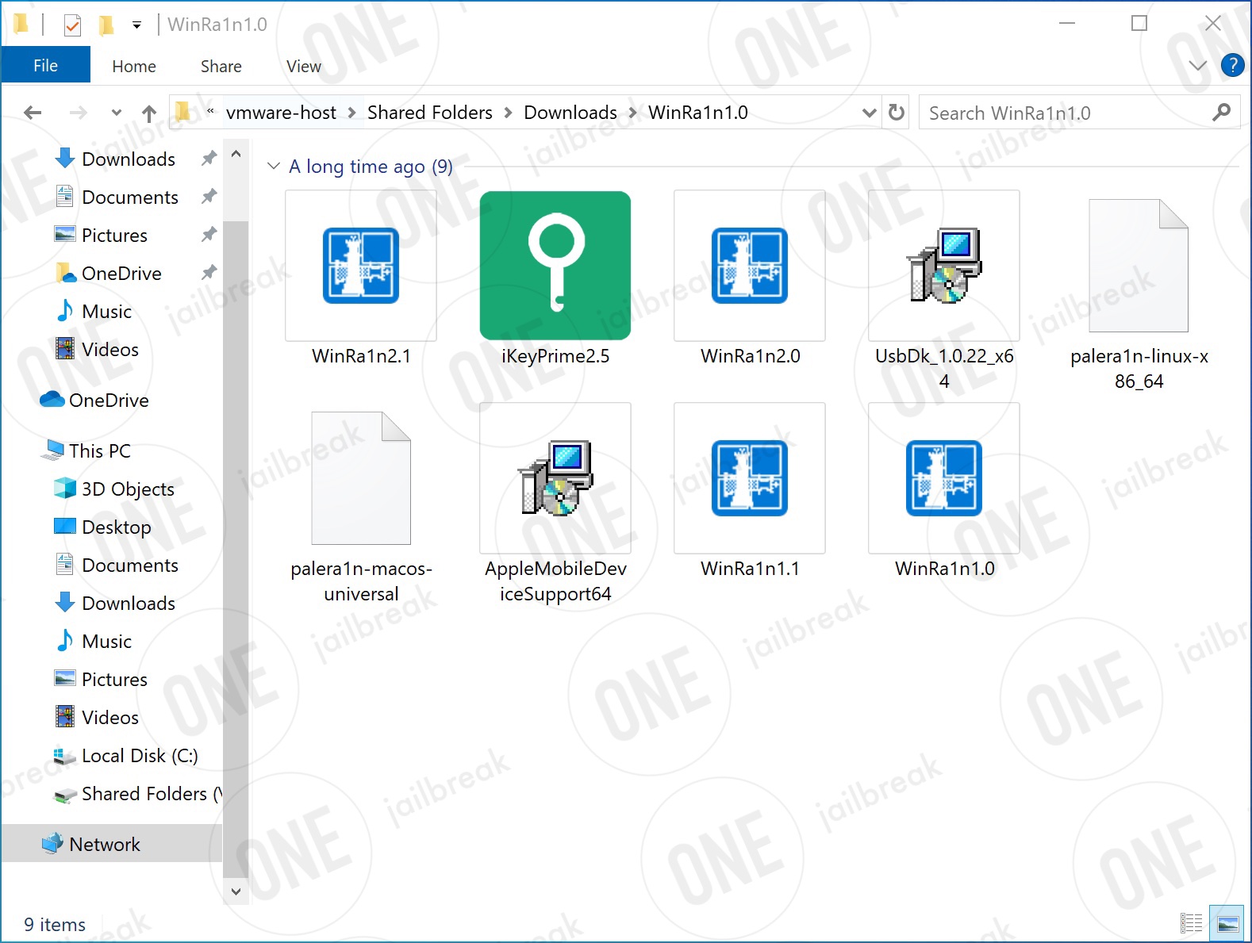Navigate to Downloads breadcrumb

[x=570, y=113]
